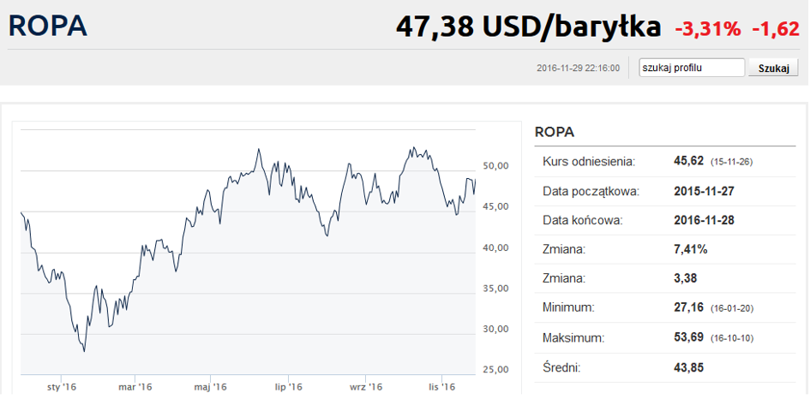
Task: Click the 'Maksimum:' label
Action: point(573,338)
